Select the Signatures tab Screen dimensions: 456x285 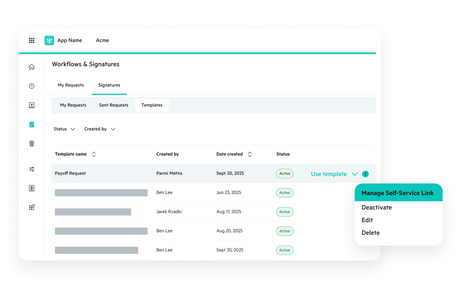click(x=109, y=85)
